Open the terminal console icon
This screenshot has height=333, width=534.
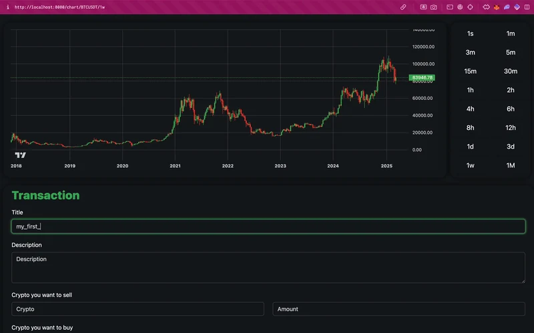tap(450, 7)
